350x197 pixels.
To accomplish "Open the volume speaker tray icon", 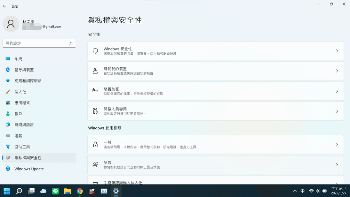I will tap(318, 191).
